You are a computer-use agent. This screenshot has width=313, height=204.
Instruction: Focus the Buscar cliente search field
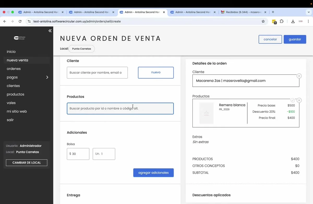point(97,73)
